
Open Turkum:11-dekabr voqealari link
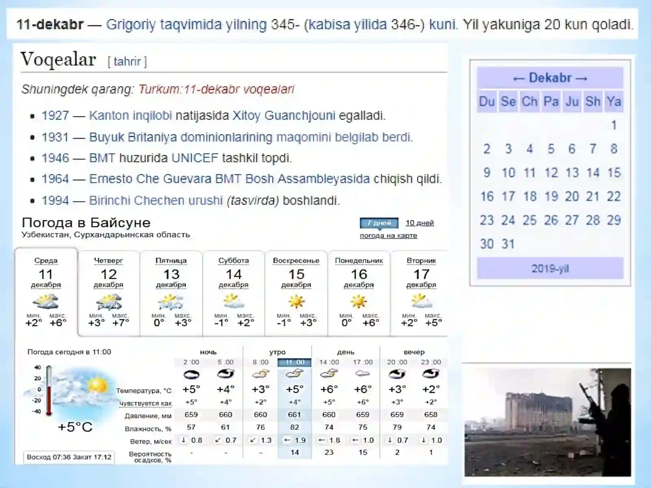216,89
